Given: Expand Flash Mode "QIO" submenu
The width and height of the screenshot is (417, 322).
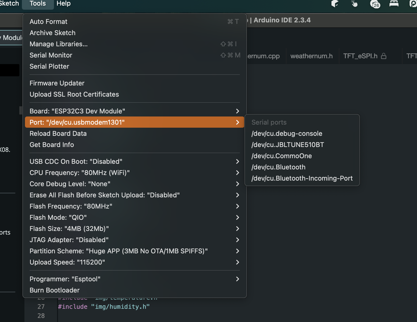Looking at the screenshot, I should (x=135, y=217).
